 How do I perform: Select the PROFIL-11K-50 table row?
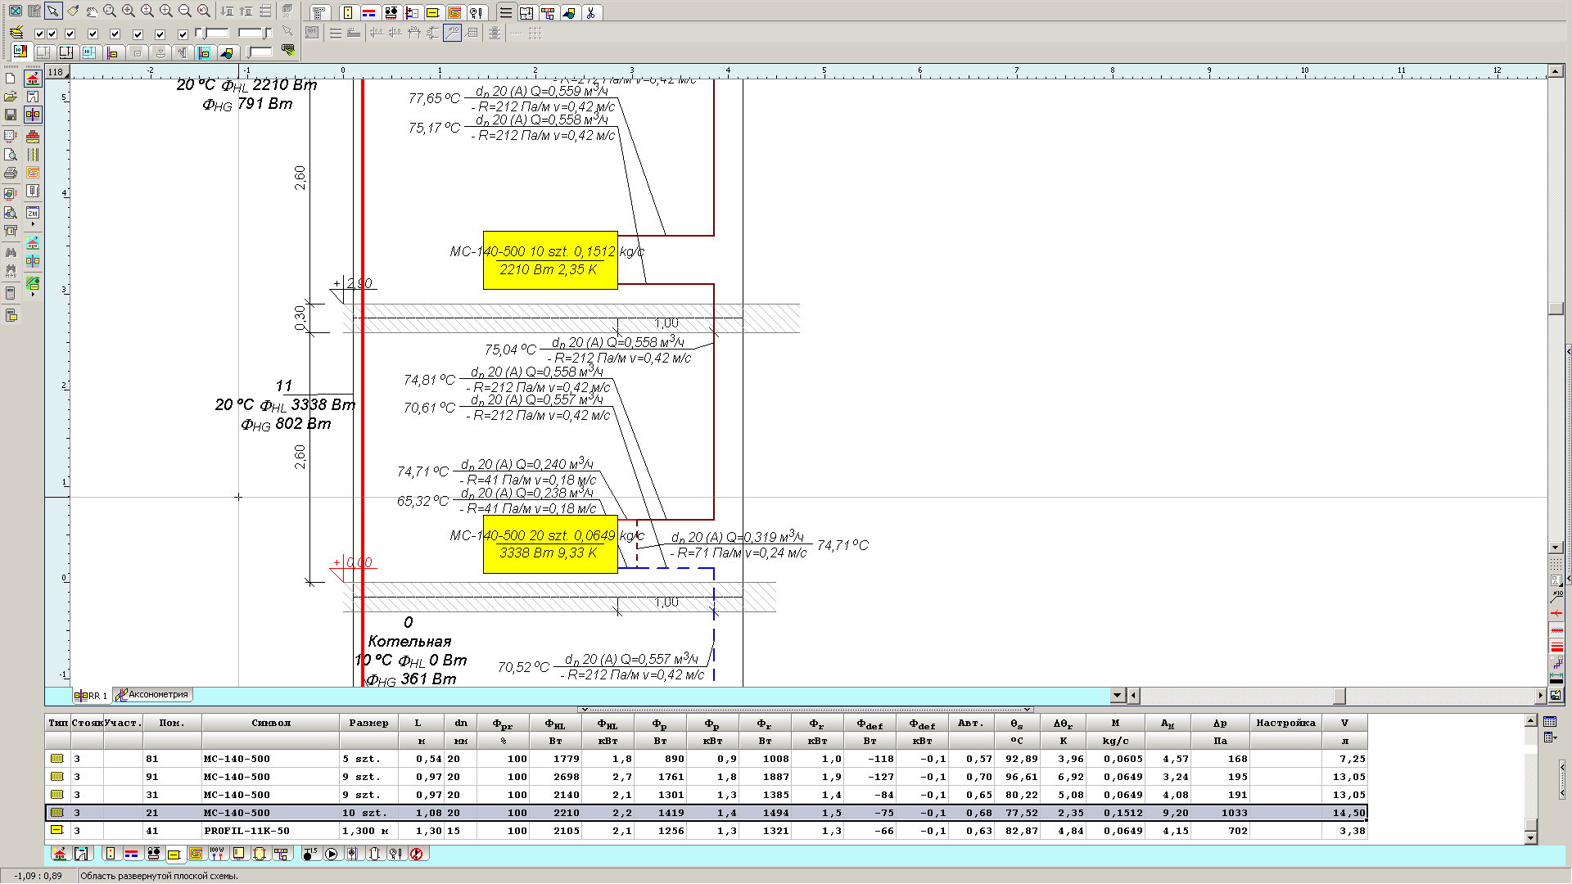point(246,831)
